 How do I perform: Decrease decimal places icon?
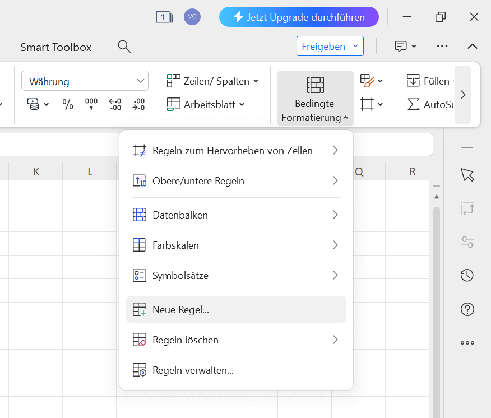point(138,104)
